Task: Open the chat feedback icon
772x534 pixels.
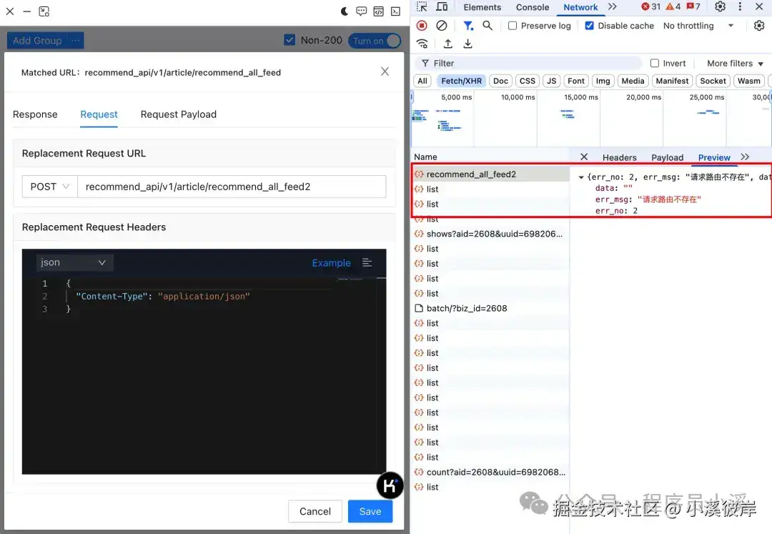Action: [x=362, y=11]
